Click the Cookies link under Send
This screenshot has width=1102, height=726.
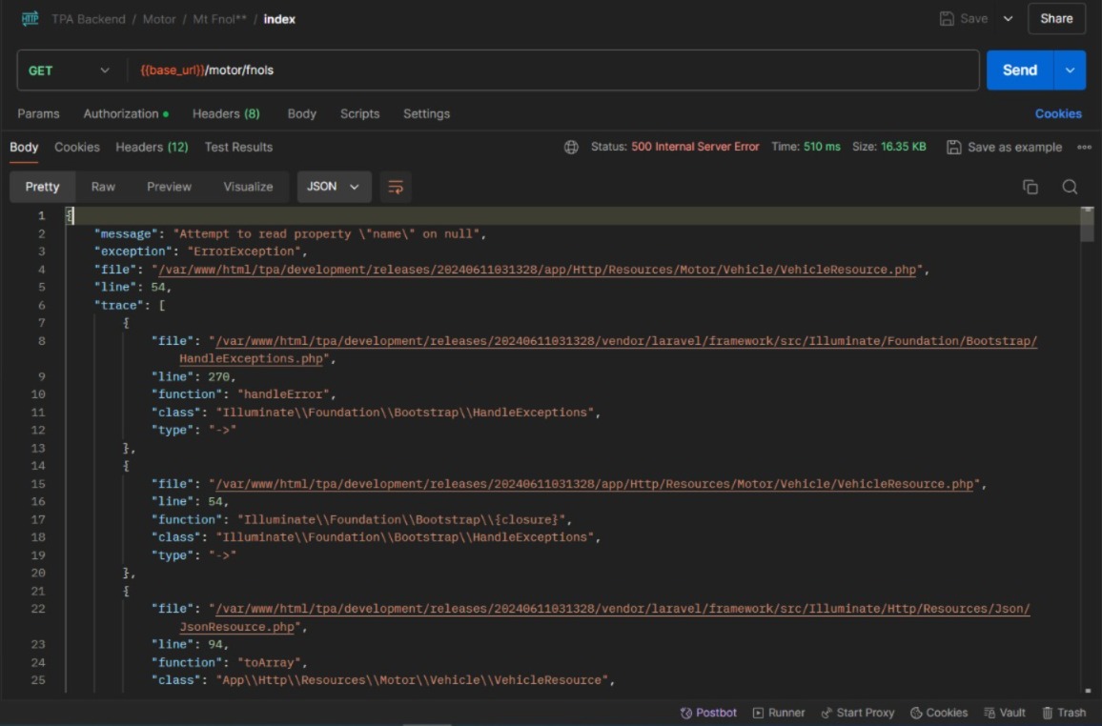(x=1058, y=113)
